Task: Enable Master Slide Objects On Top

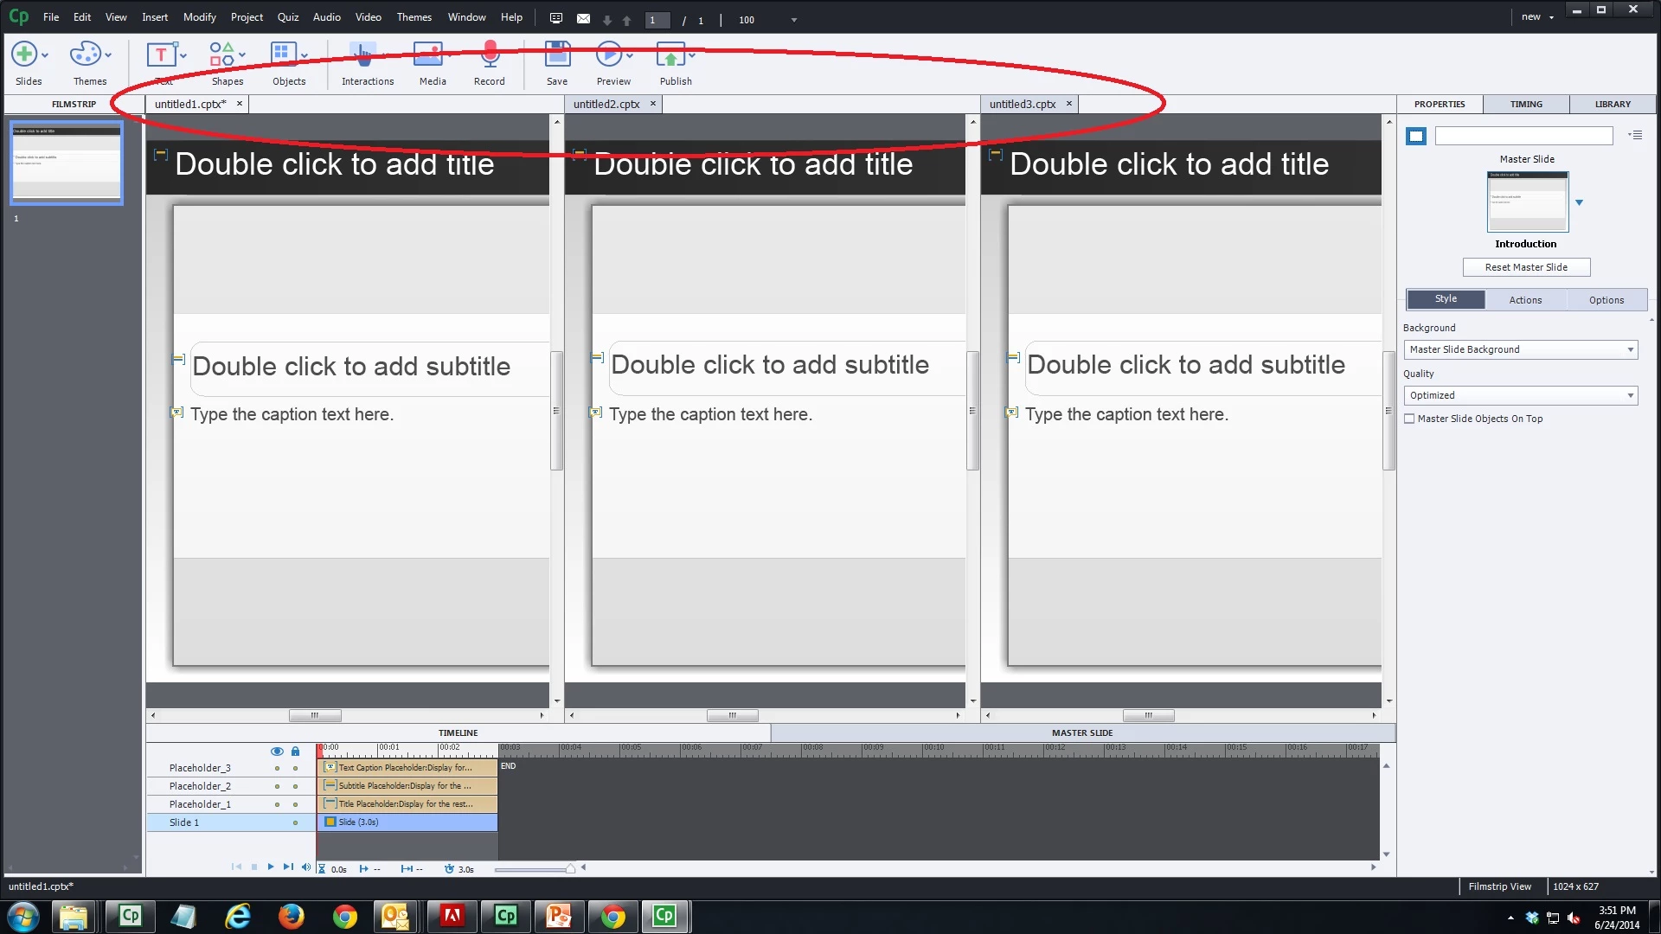Action: tap(1409, 419)
